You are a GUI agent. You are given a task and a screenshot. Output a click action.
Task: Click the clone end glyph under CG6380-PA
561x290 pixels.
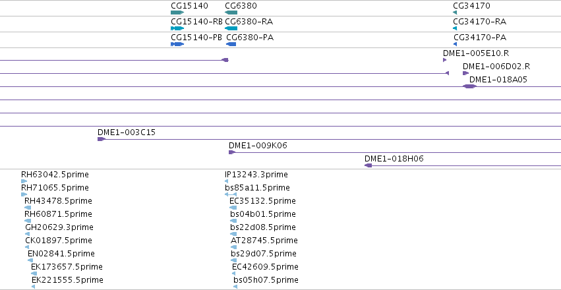click(x=225, y=60)
